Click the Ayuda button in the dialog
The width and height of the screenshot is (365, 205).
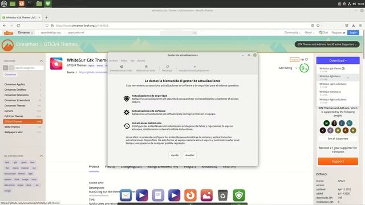click(175, 155)
